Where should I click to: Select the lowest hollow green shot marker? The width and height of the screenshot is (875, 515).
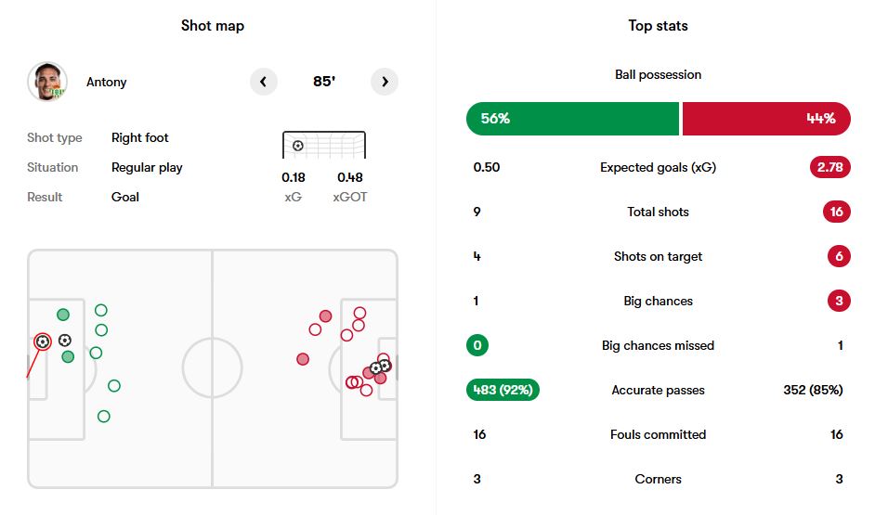coord(104,417)
